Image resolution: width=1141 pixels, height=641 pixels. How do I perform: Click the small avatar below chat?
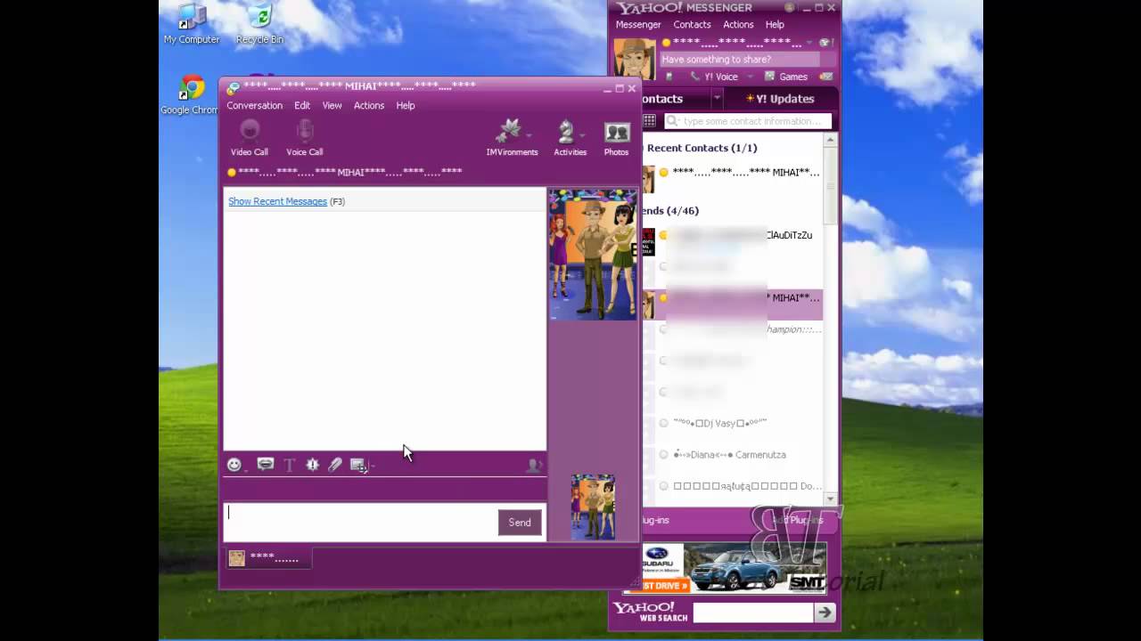pos(593,507)
